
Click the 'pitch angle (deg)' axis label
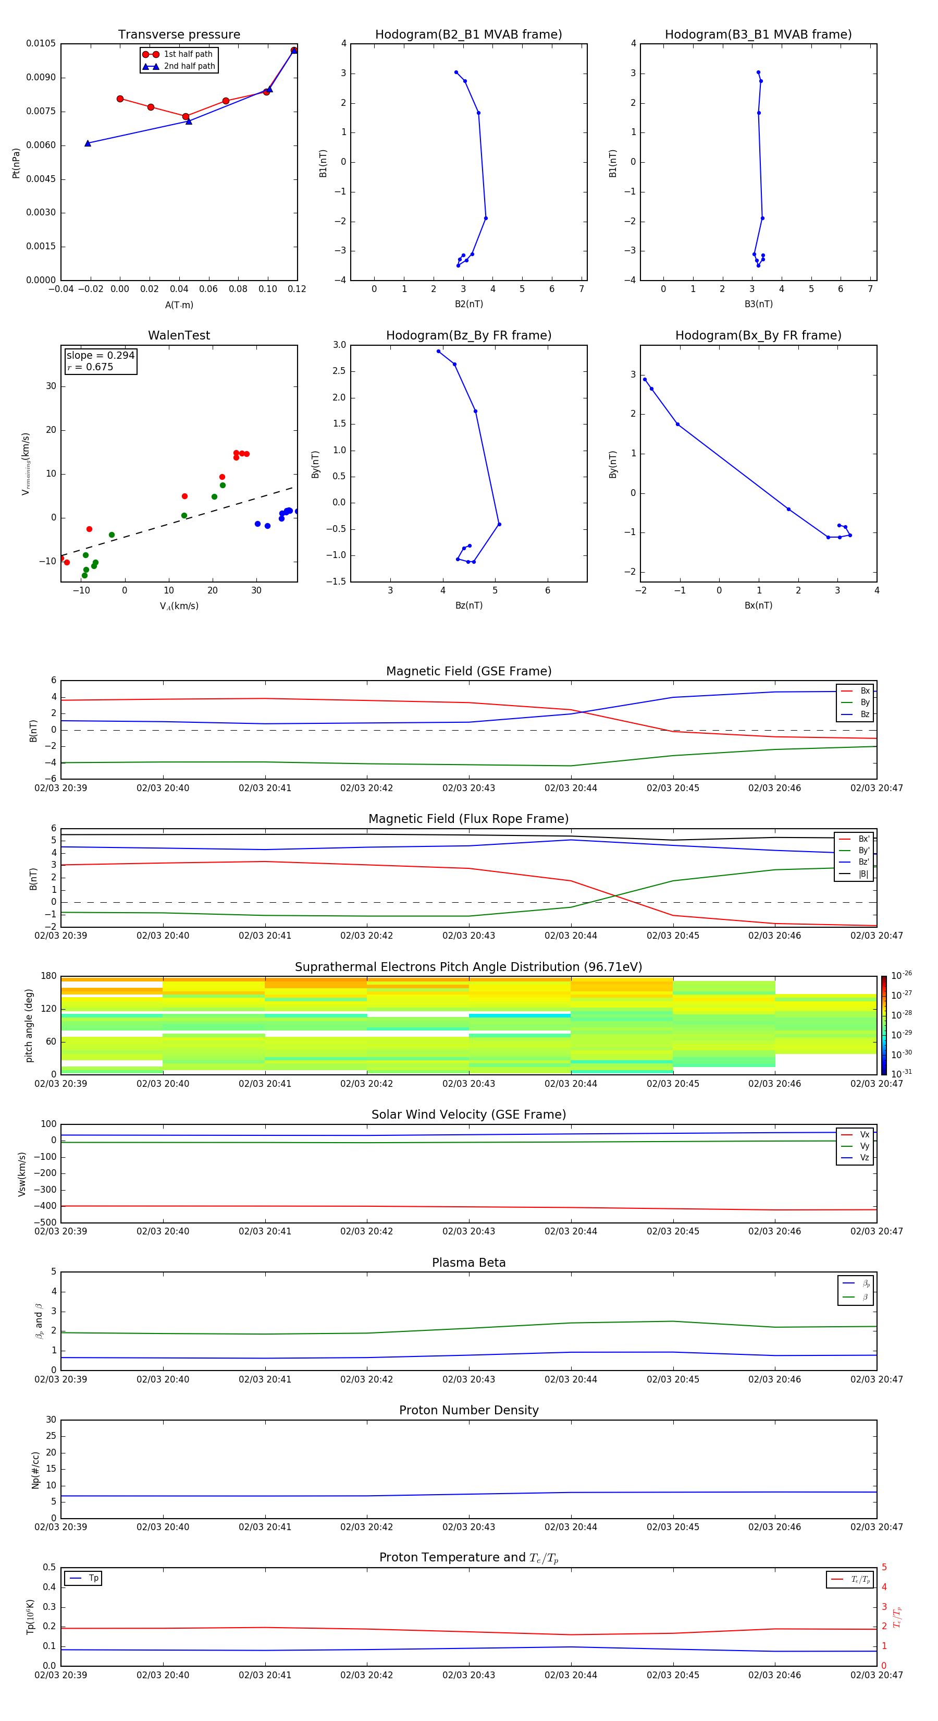(x=29, y=1025)
